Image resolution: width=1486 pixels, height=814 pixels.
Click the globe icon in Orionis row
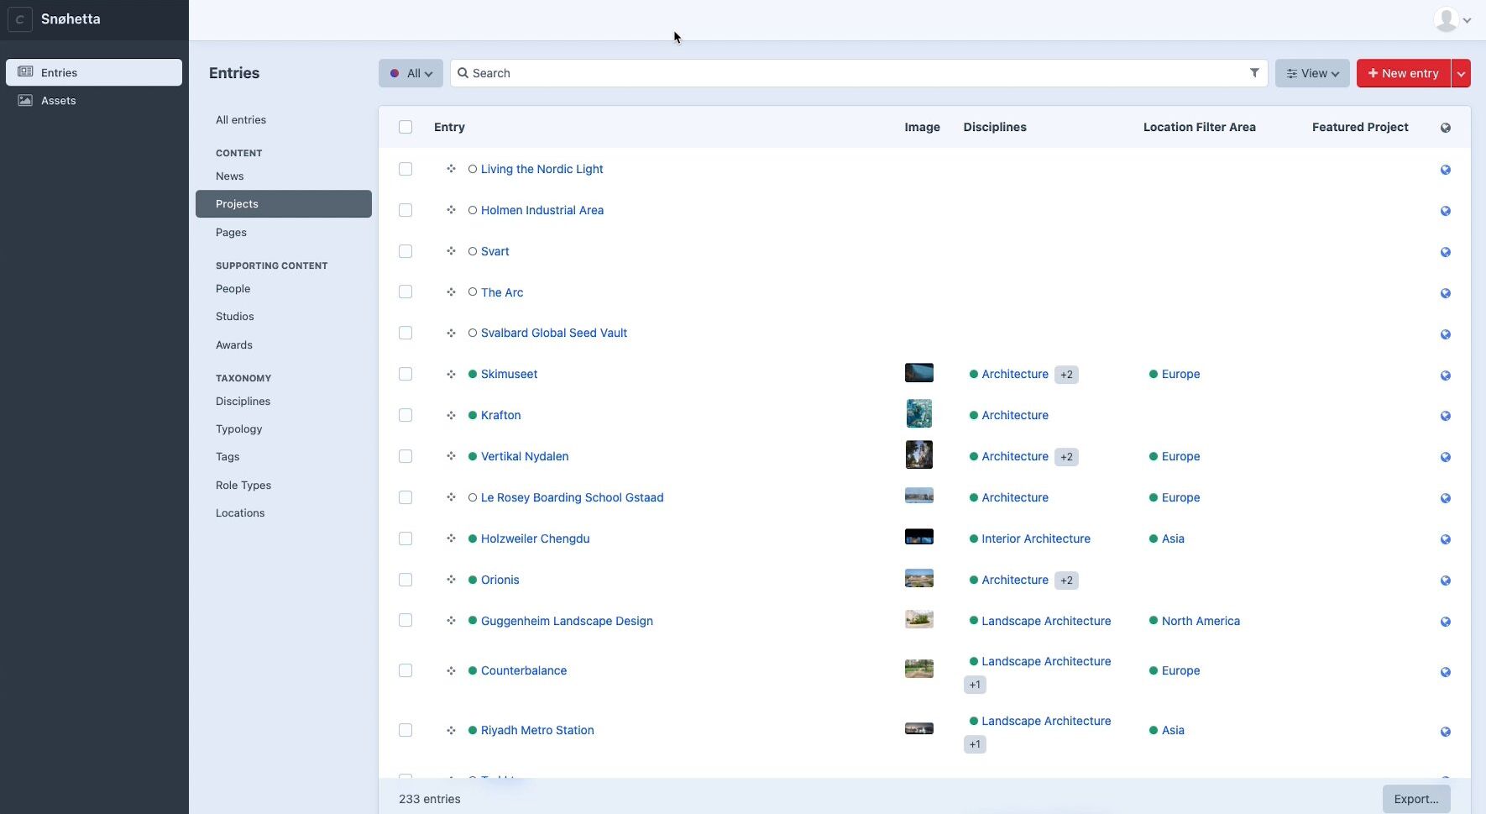point(1445,580)
